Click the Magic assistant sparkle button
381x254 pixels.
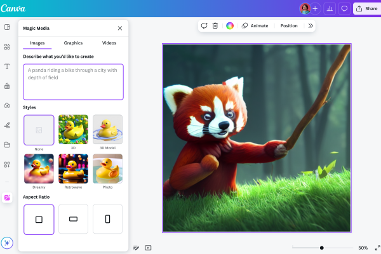(x=7, y=243)
